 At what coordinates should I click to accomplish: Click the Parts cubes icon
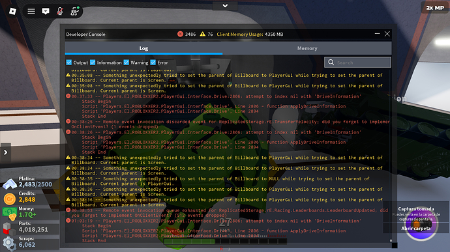click(x=10, y=229)
